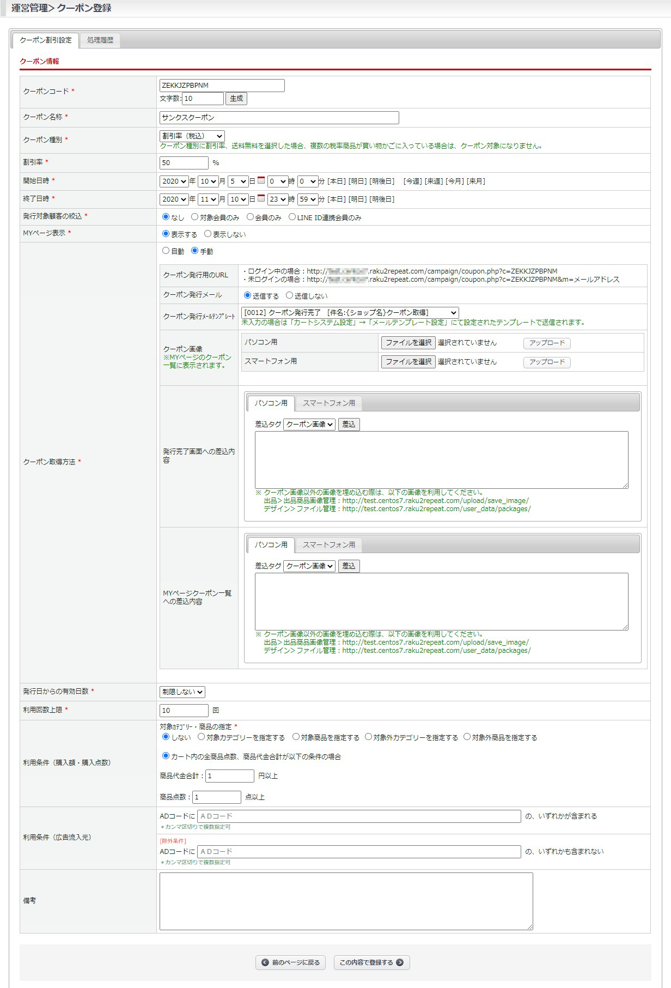Screen dimensions: 671x988
Task: Click the 除外条件 ADコード exclusion field
Action: click(x=359, y=852)
